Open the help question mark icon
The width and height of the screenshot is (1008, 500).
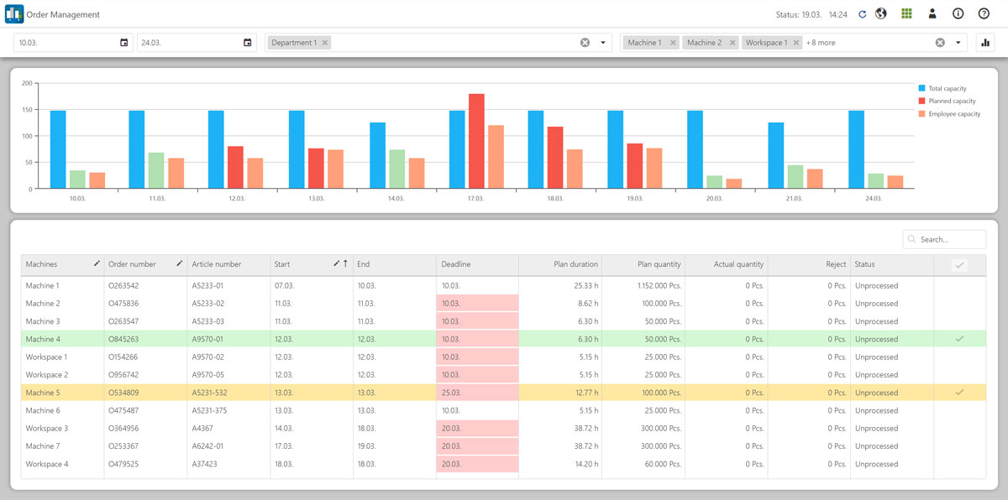983,13
